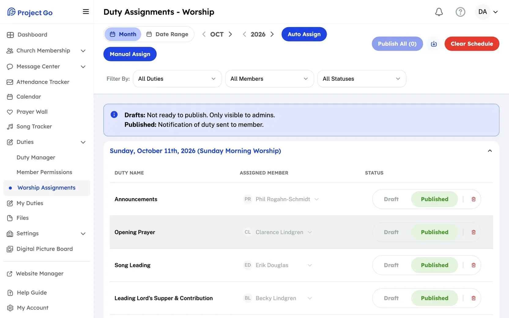Click the Project Go logo
509x318 pixels.
point(30,12)
